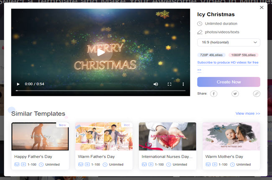Click the photo icon on Happy Father's Day card
Viewport: 272px width, 180px height.
17,165
